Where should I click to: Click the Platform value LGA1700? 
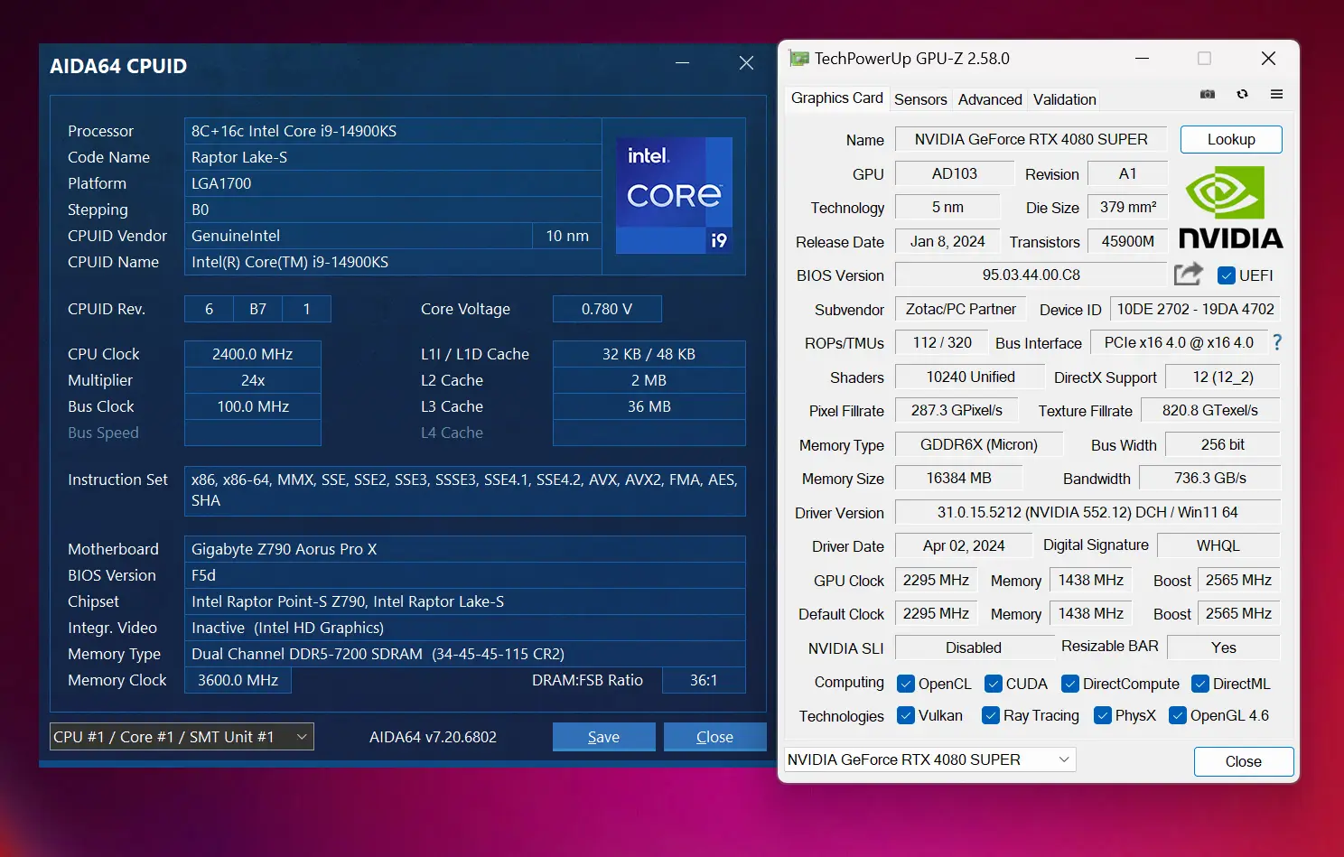393,183
